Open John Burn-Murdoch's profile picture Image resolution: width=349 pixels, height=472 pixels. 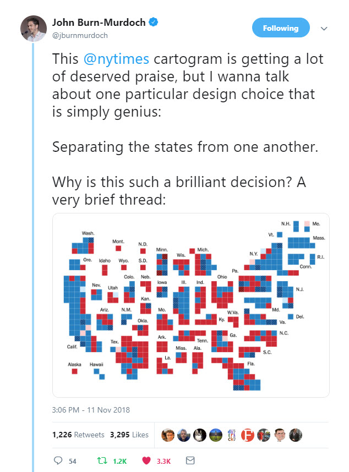34,28
